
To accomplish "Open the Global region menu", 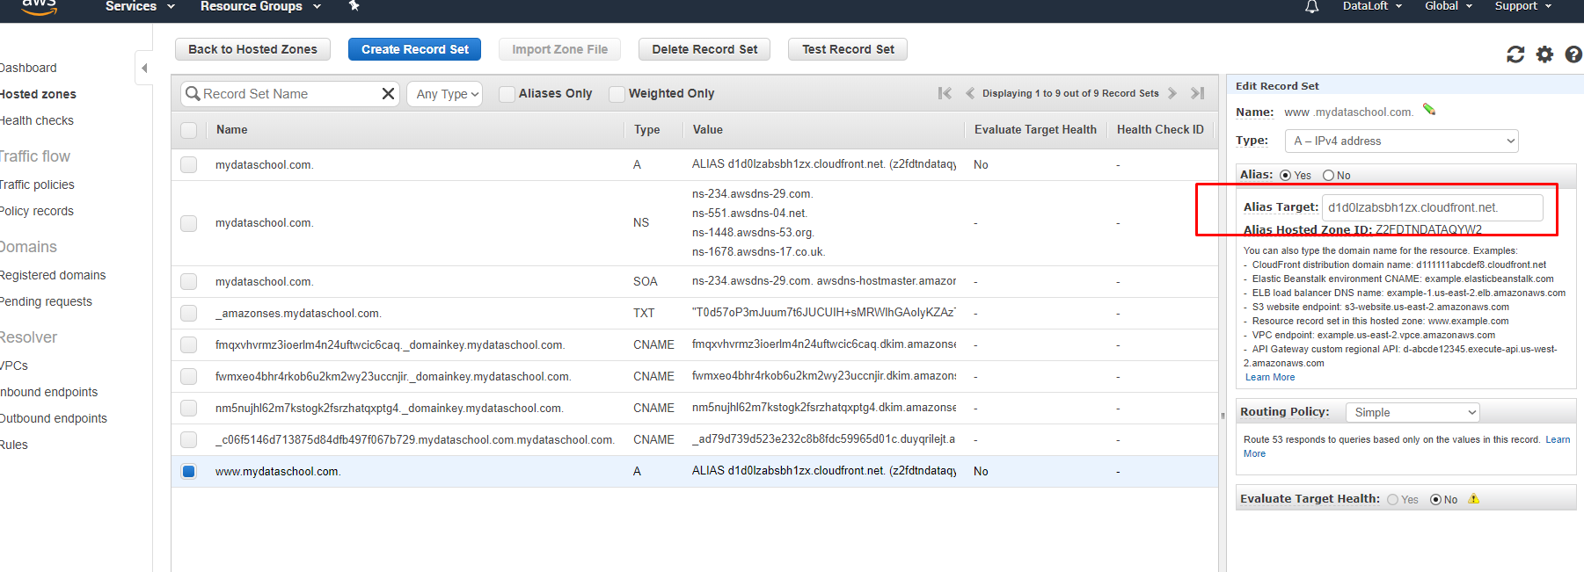I will point(1449,6).
